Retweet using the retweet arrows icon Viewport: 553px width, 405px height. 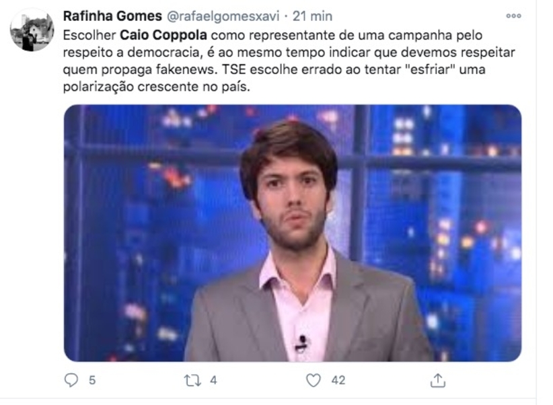click(x=192, y=380)
